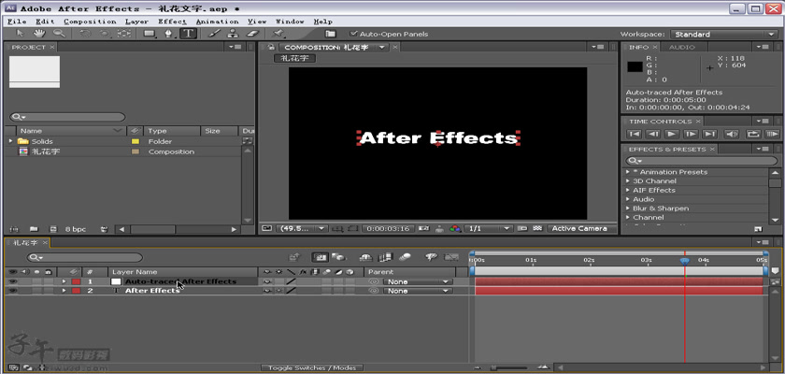Expand the Solids folder
Image resolution: width=785 pixels, height=374 pixels.
[x=11, y=141]
